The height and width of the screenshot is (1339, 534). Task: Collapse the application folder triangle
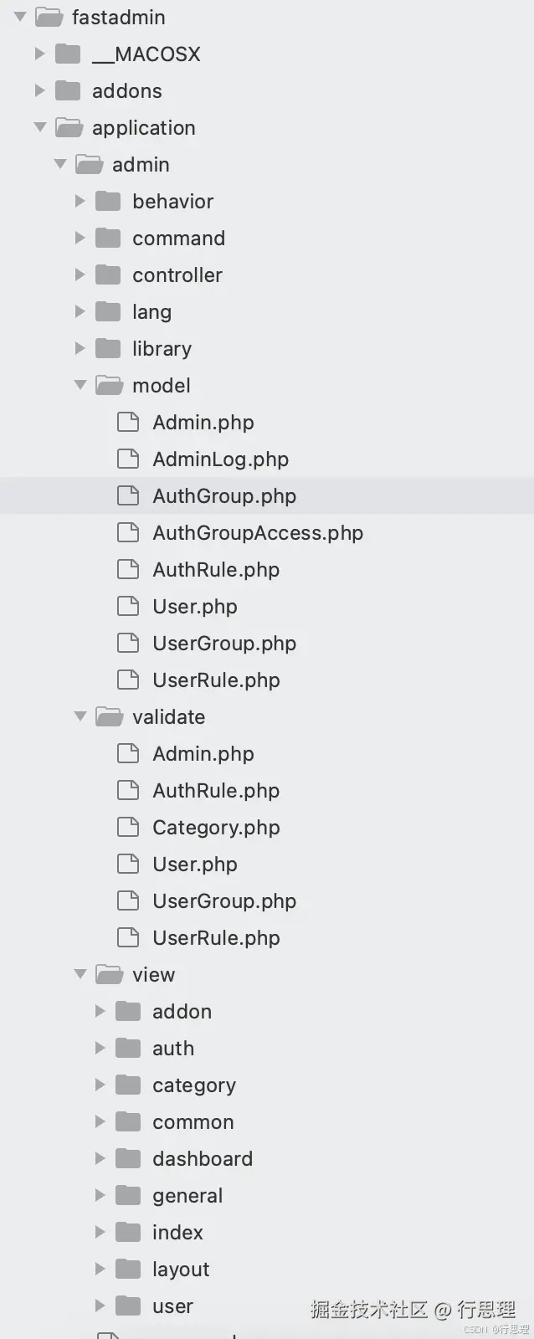click(x=40, y=127)
